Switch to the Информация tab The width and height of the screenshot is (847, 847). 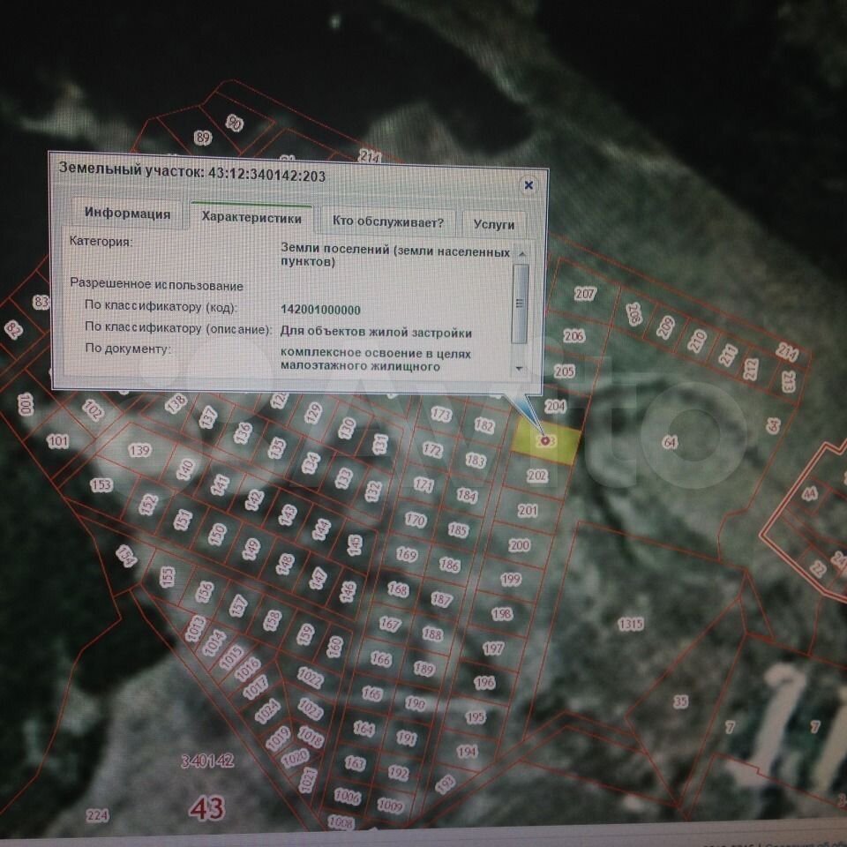127,214
